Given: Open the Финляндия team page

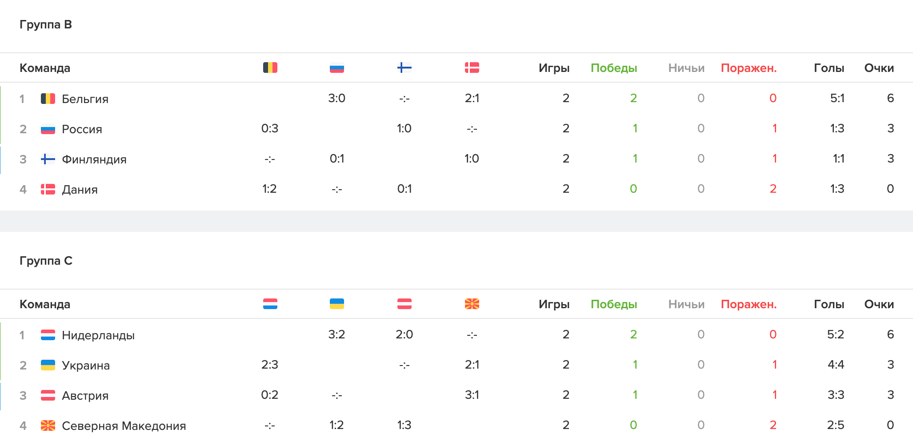Looking at the screenshot, I should tap(94, 159).
